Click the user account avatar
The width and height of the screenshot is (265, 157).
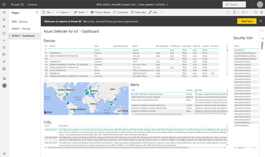click(260, 5)
